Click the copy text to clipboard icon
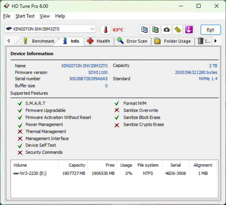The image size is (226, 205). (x=145, y=30)
